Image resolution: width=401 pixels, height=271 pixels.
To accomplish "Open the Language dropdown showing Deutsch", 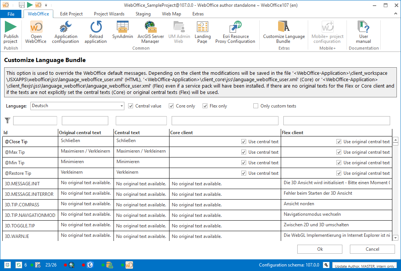I will pos(121,106).
